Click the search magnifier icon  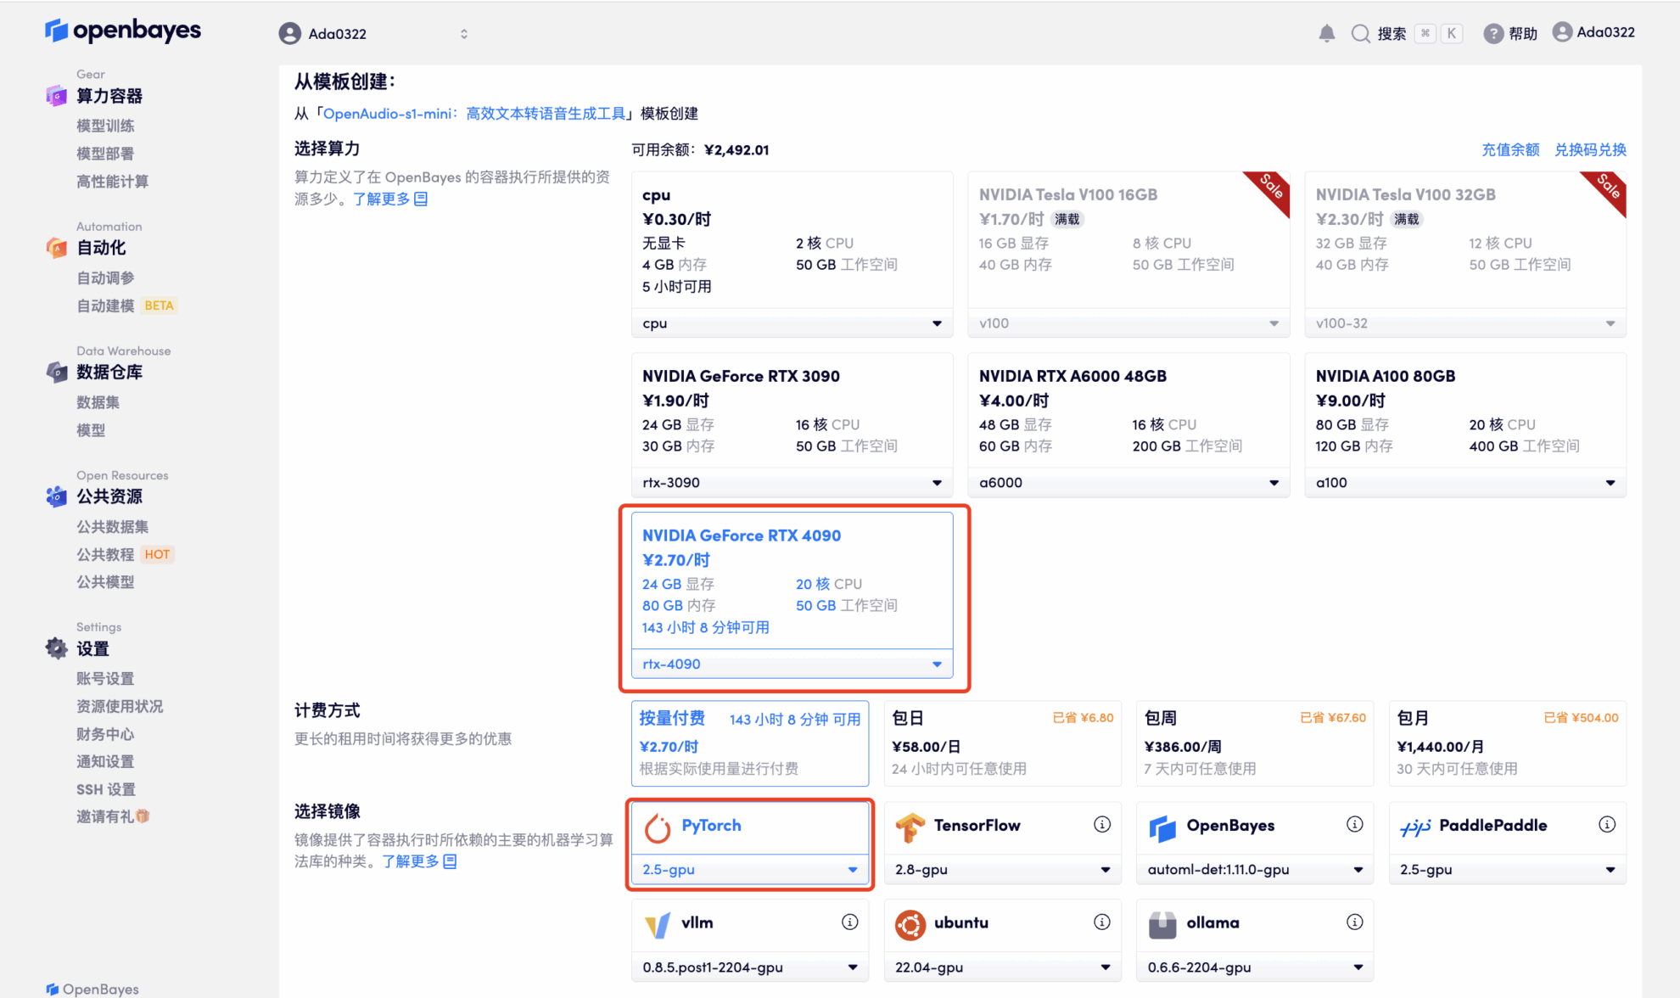1360,33
